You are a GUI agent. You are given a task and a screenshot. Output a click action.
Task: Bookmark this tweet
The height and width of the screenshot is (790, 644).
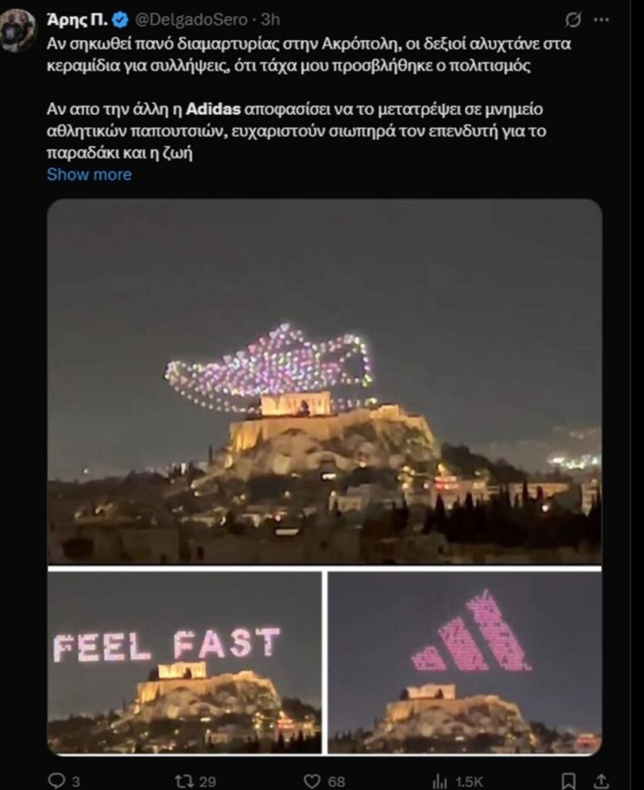[x=568, y=782]
